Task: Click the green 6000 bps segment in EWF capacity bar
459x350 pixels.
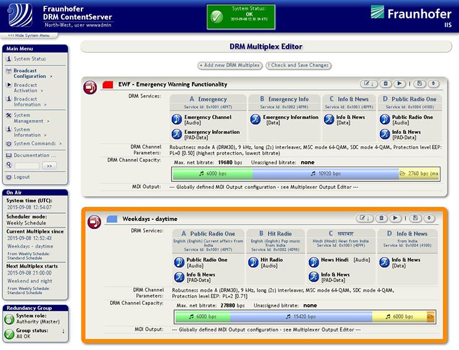Action: 213,173
